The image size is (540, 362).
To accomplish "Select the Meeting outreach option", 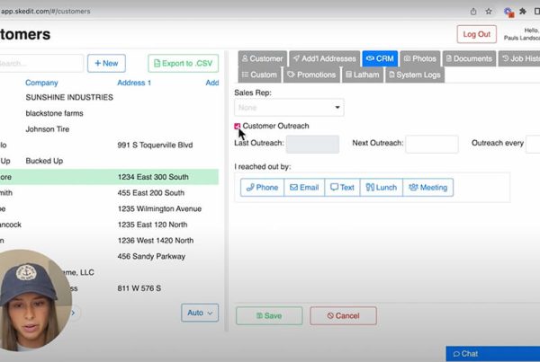I will 427,188.
